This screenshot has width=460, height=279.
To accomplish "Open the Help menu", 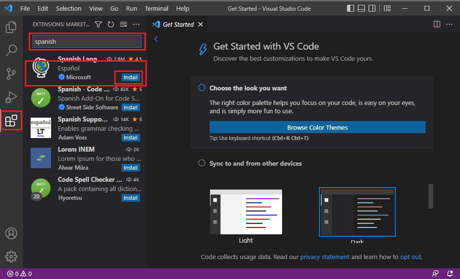I will tap(182, 9).
